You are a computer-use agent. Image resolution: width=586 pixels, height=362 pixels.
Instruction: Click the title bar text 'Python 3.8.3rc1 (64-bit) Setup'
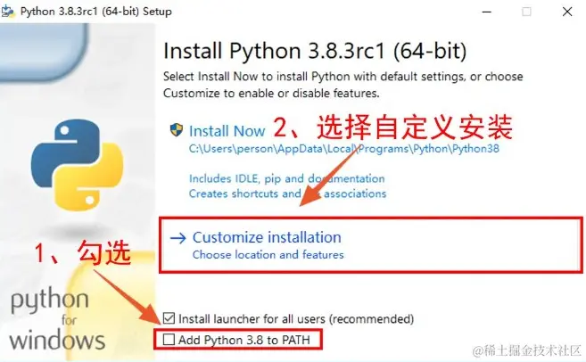[96, 12]
